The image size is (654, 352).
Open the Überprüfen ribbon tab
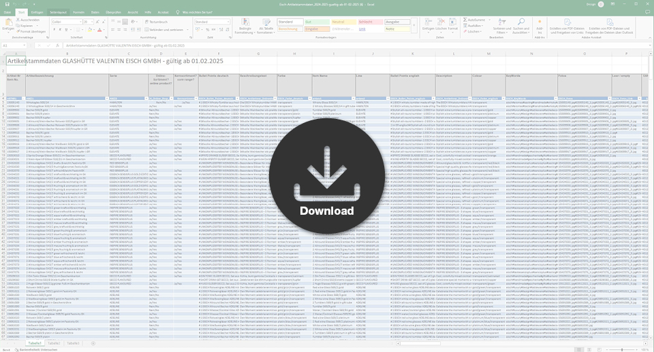pyautogui.click(x=114, y=12)
